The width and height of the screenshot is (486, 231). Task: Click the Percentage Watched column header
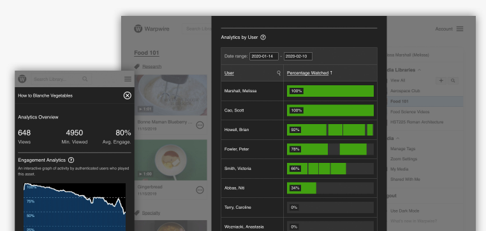(307, 73)
